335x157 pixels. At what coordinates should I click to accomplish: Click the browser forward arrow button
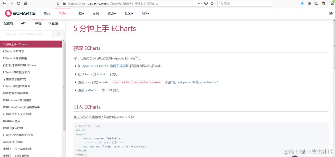(x=12, y=3)
